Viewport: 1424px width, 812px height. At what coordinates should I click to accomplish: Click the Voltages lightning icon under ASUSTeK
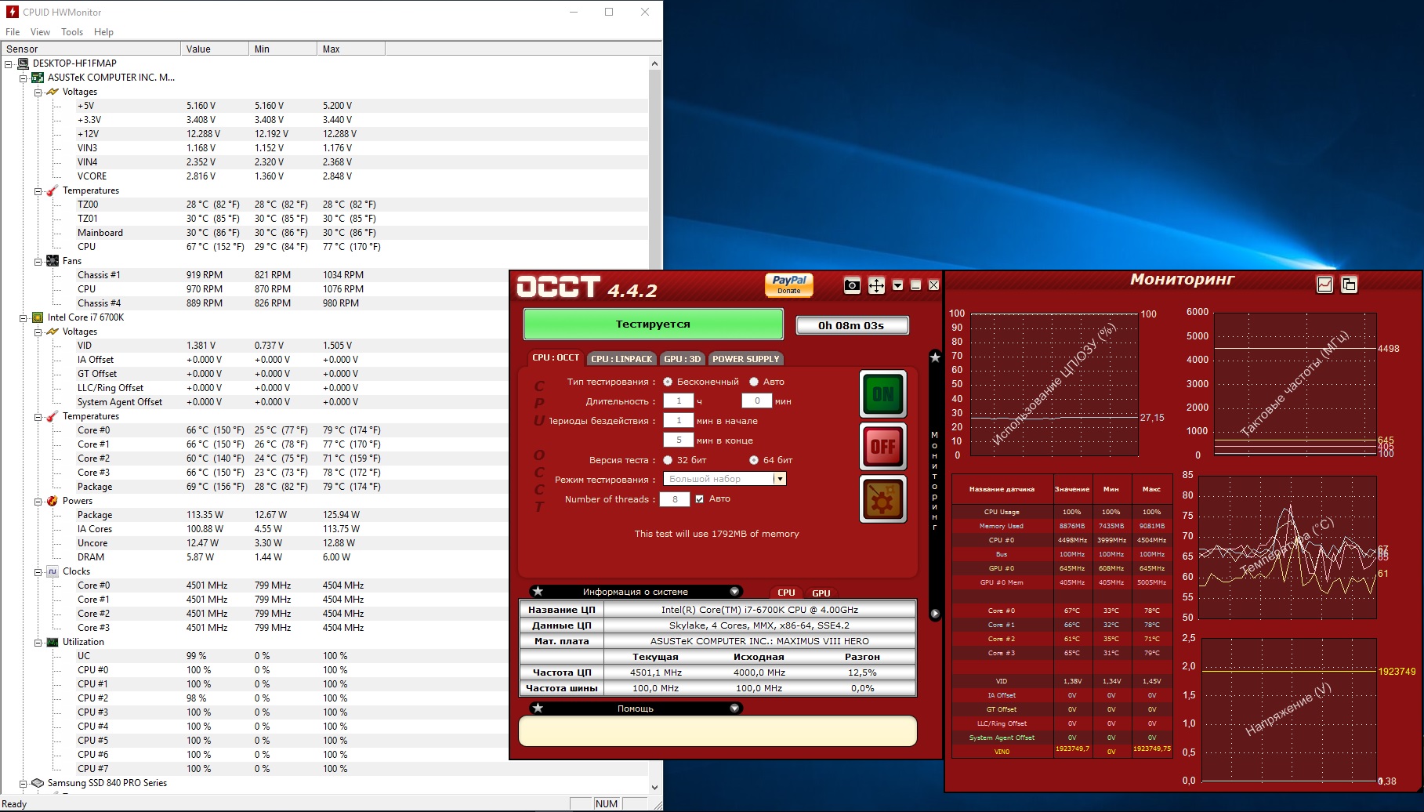point(53,92)
